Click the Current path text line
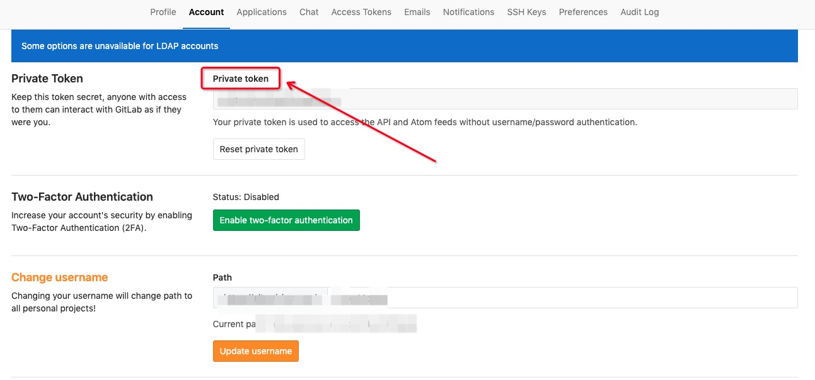815x380 pixels. coord(315,324)
